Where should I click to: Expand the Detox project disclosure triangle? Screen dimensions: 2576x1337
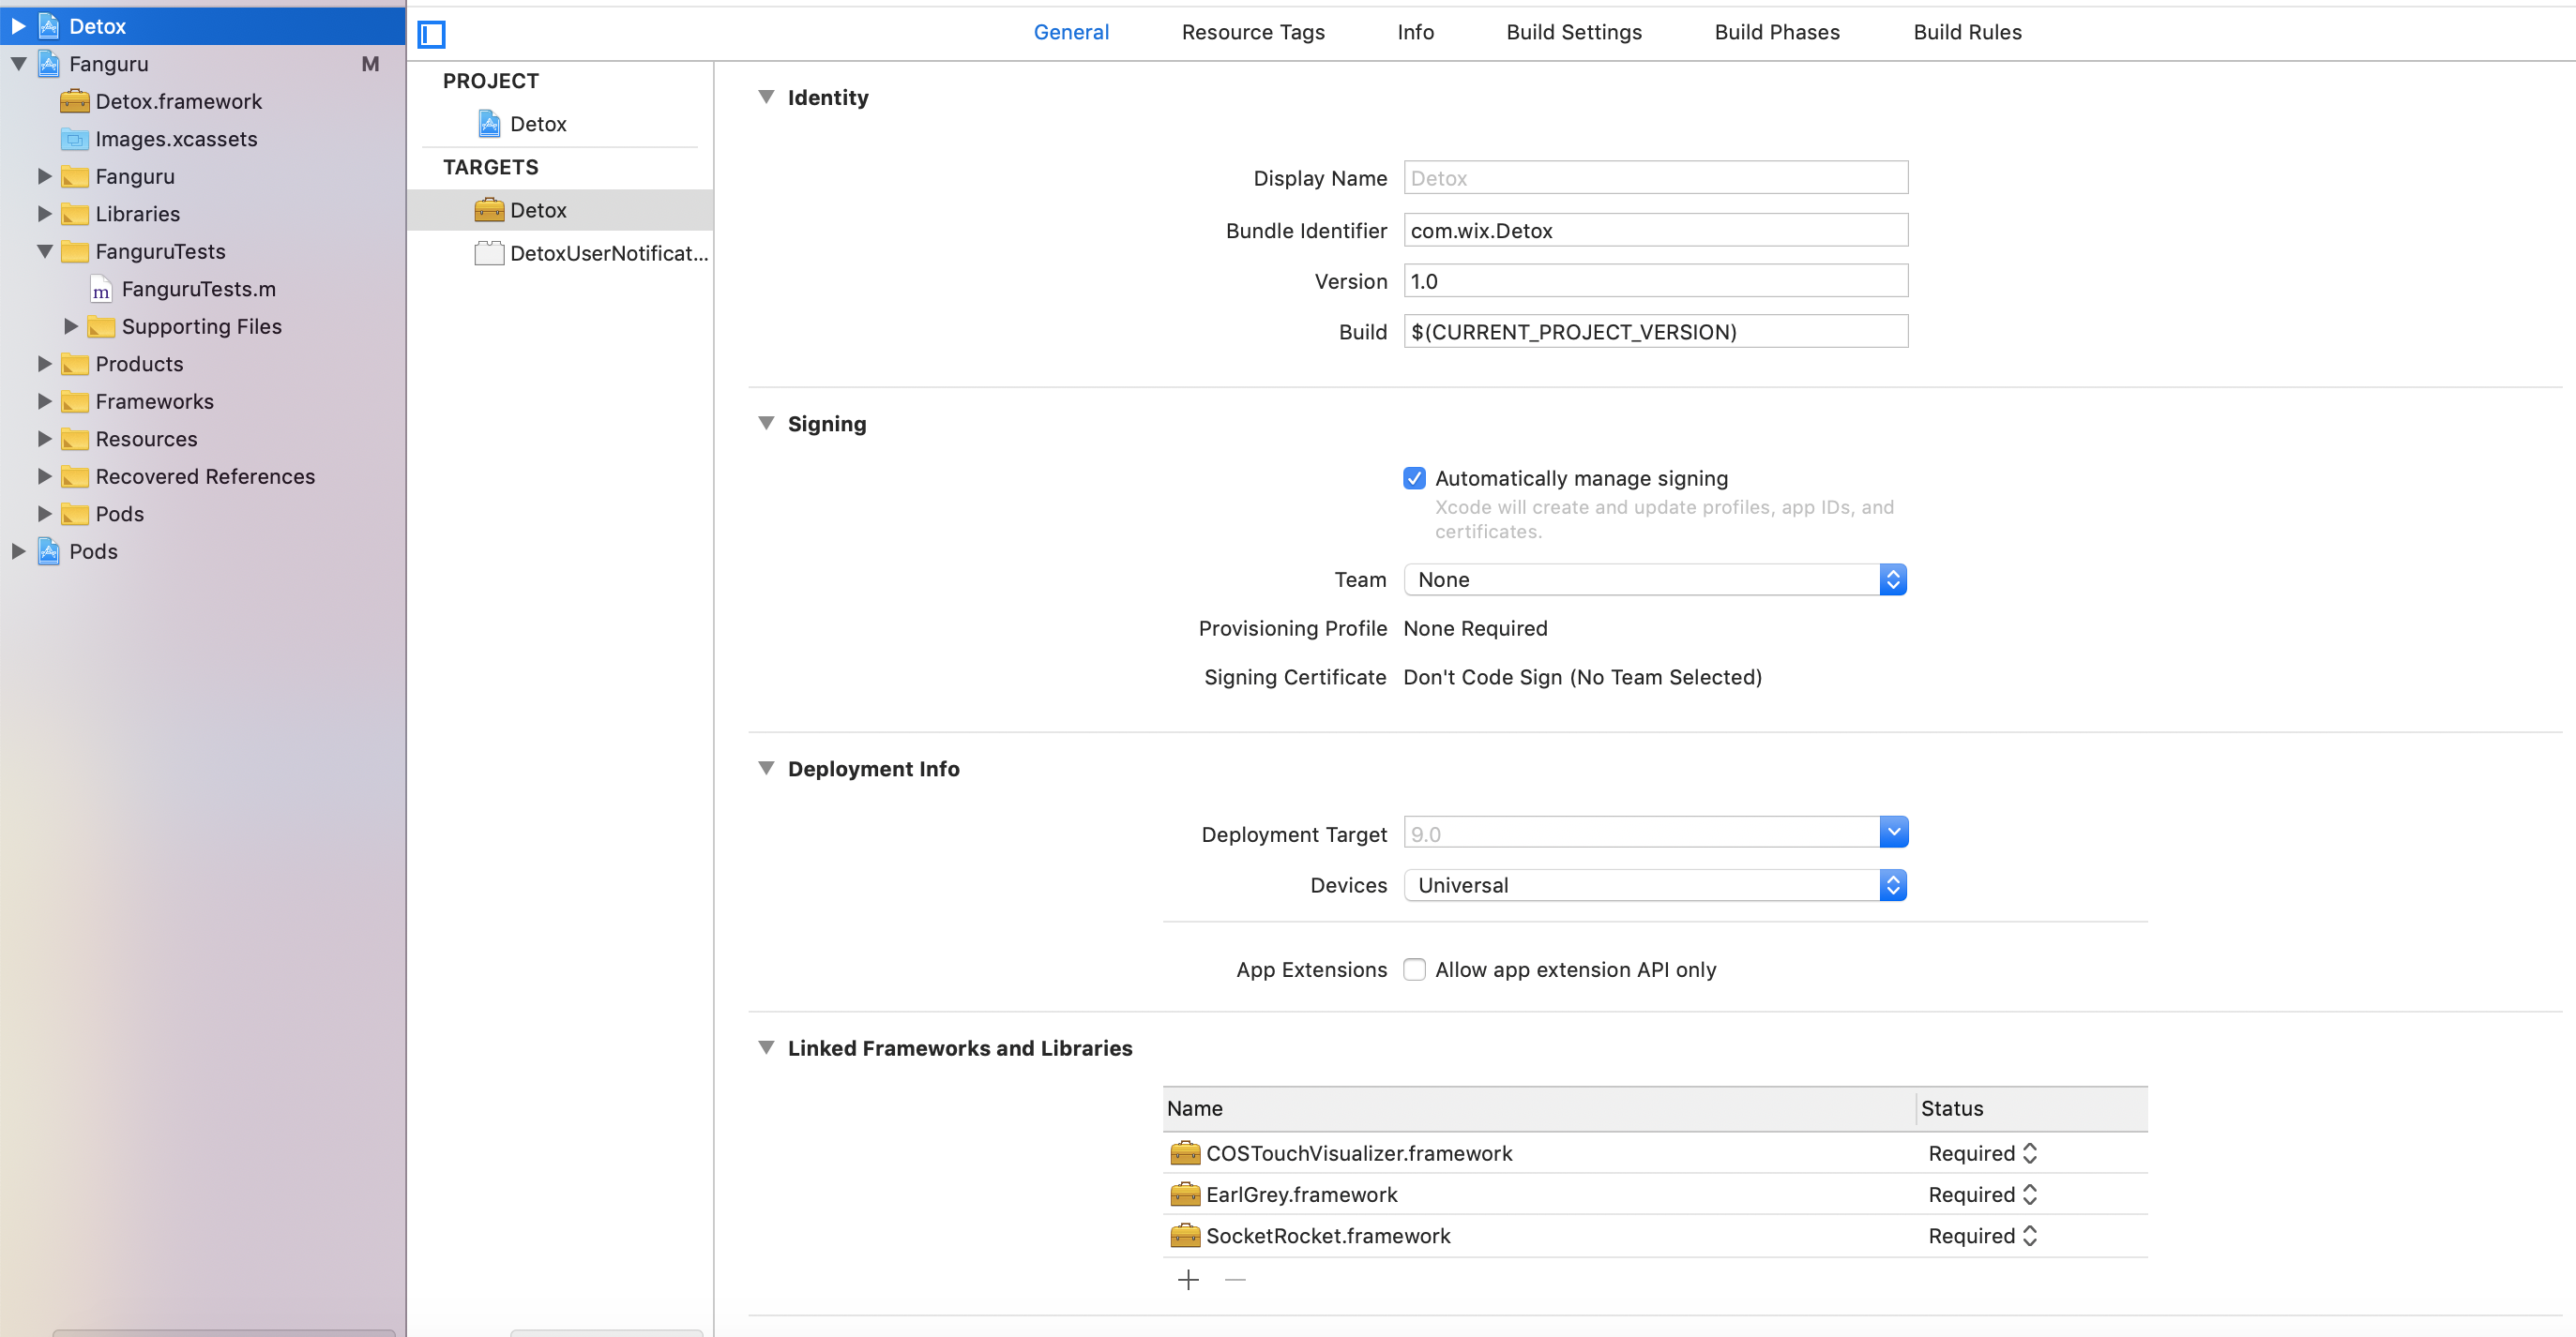18,26
